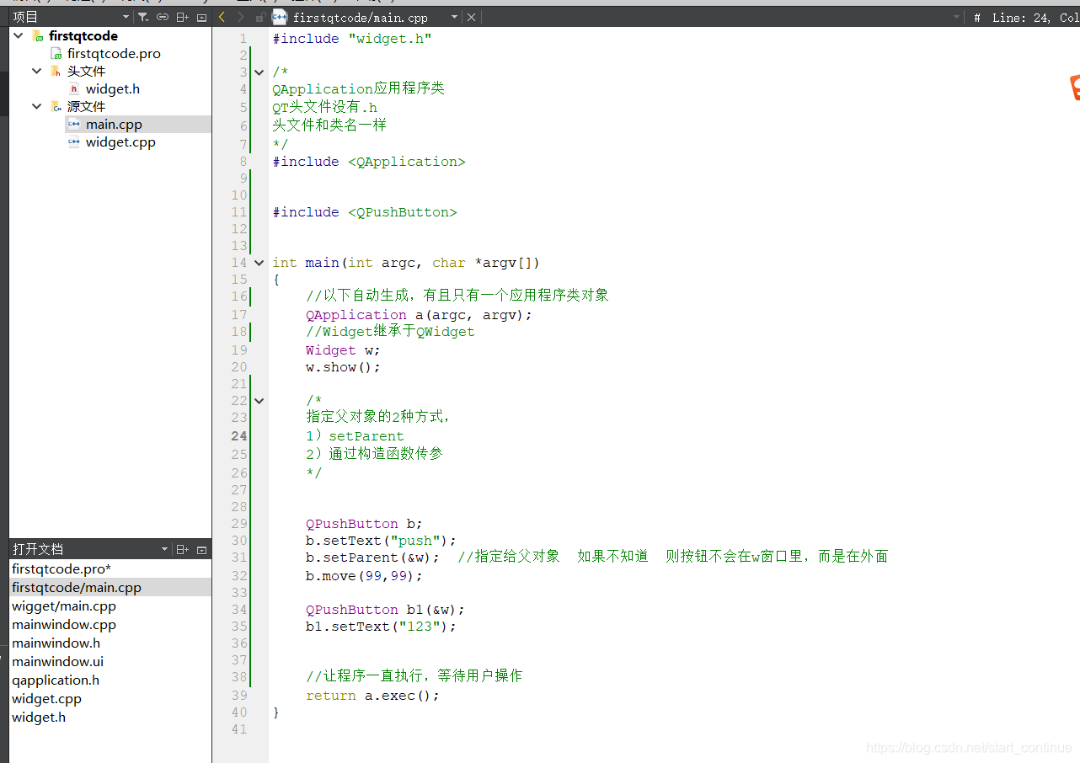Click on QPushButton b; code line
The image size is (1080, 763).
[365, 524]
